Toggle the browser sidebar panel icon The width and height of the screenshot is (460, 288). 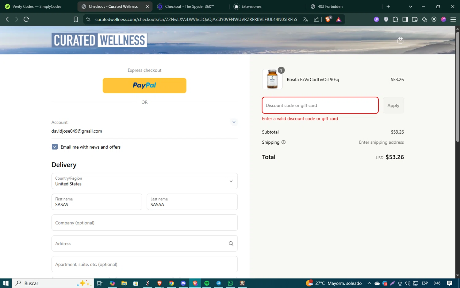tap(405, 19)
